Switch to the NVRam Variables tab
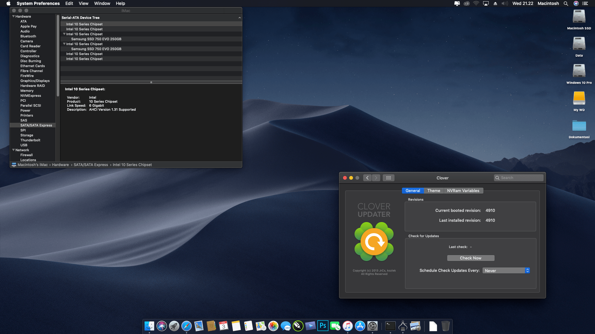This screenshot has height=334, width=595. click(x=463, y=191)
